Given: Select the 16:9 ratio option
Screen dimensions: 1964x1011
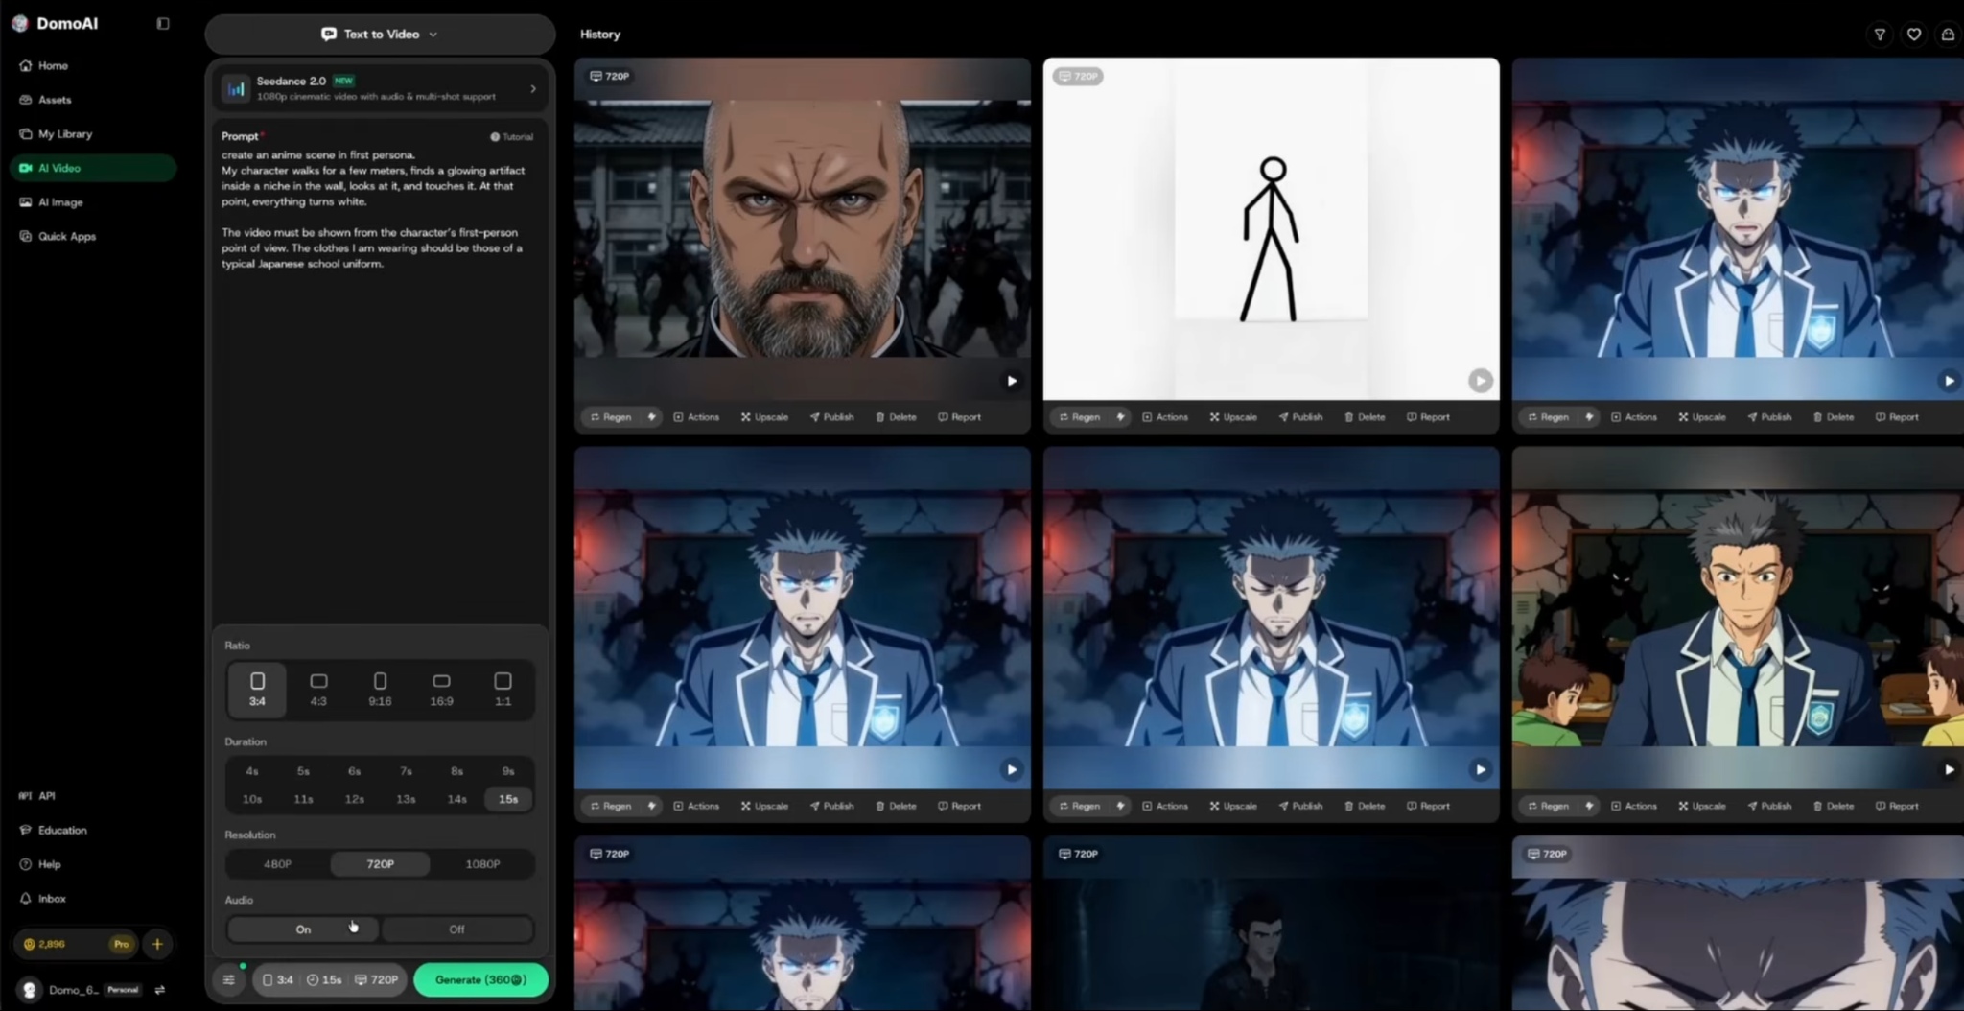Looking at the screenshot, I should click(441, 689).
